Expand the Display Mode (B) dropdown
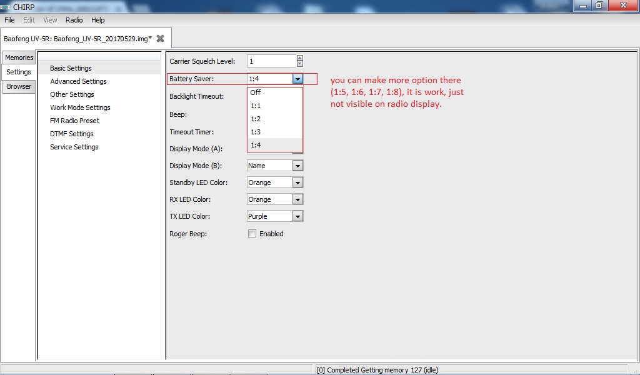The height and width of the screenshot is (375, 640). [298, 166]
